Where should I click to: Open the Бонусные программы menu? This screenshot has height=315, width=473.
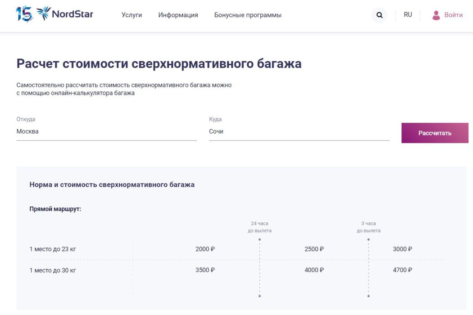248,15
